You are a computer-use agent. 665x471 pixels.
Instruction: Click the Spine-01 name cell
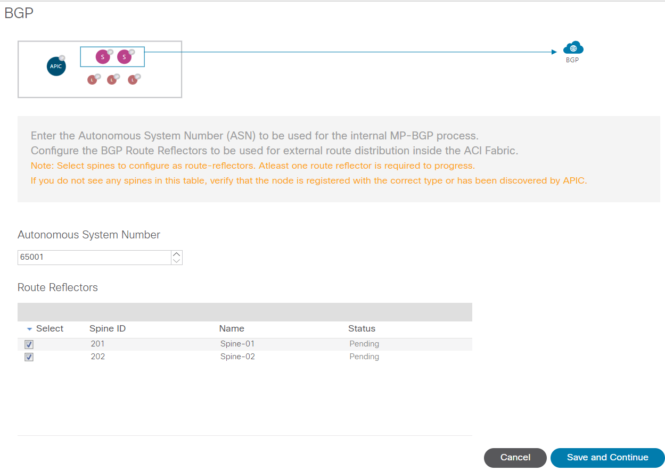[237, 344]
